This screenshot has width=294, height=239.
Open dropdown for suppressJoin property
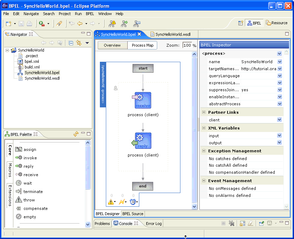(x=280, y=90)
